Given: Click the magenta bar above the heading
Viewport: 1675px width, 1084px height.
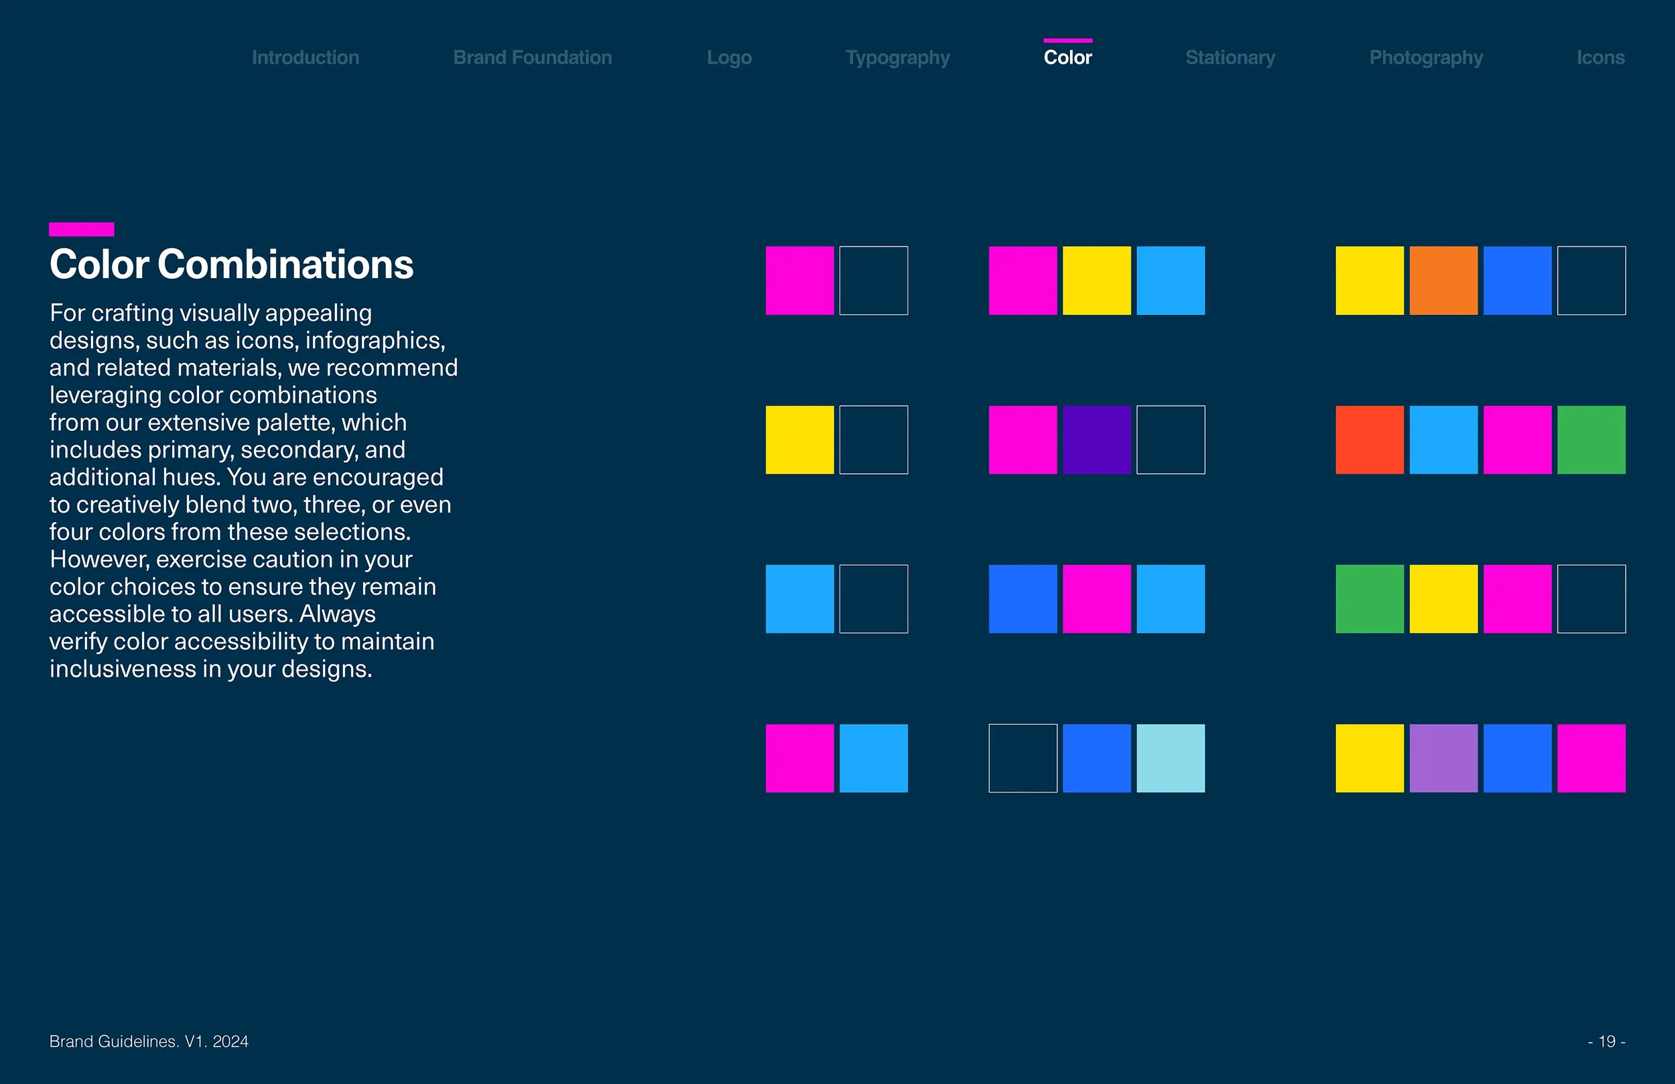Looking at the screenshot, I should [x=82, y=228].
